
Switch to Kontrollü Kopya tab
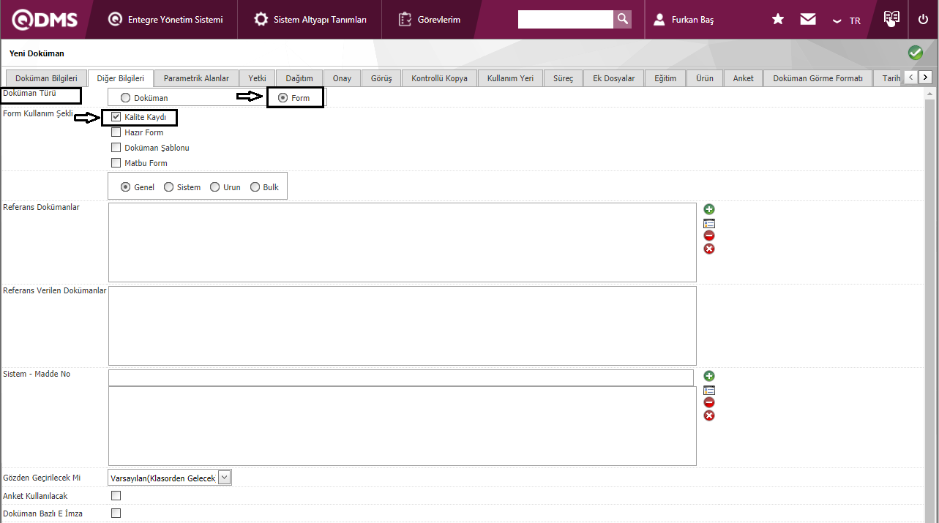tap(439, 78)
